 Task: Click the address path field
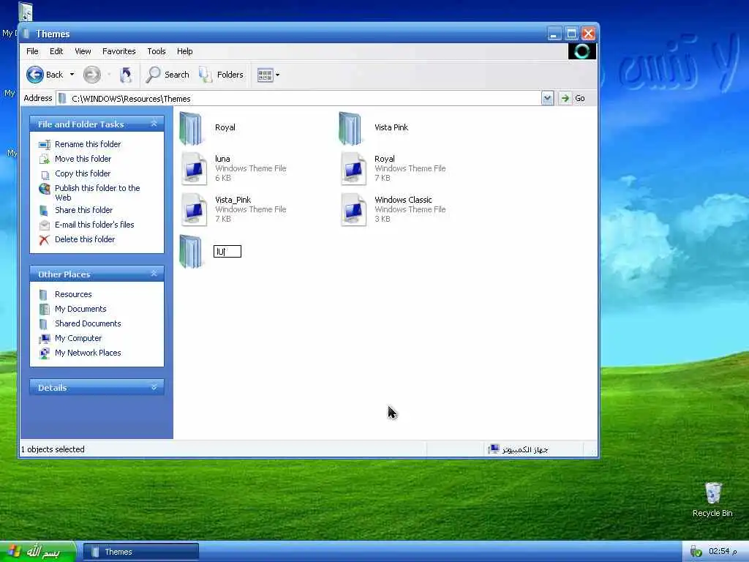pos(299,99)
